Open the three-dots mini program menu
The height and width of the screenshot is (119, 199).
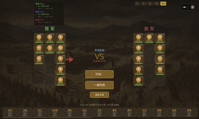coord(184,7)
